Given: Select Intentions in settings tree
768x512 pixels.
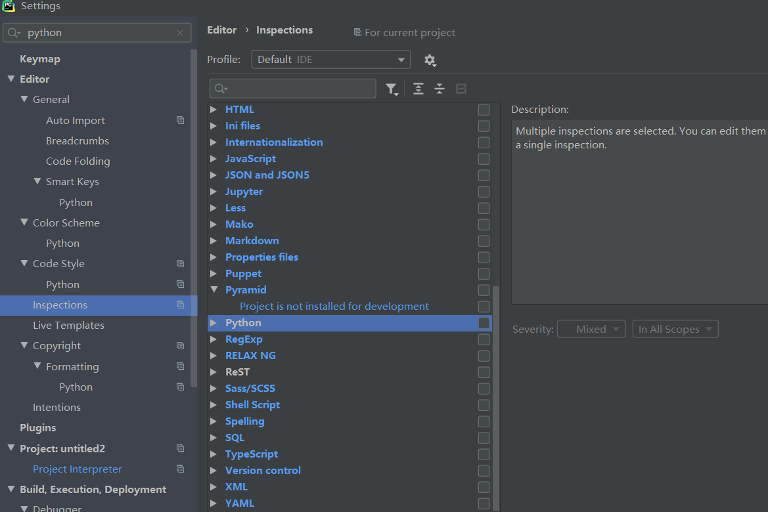Looking at the screenshot, I should (x=56, y=407).
